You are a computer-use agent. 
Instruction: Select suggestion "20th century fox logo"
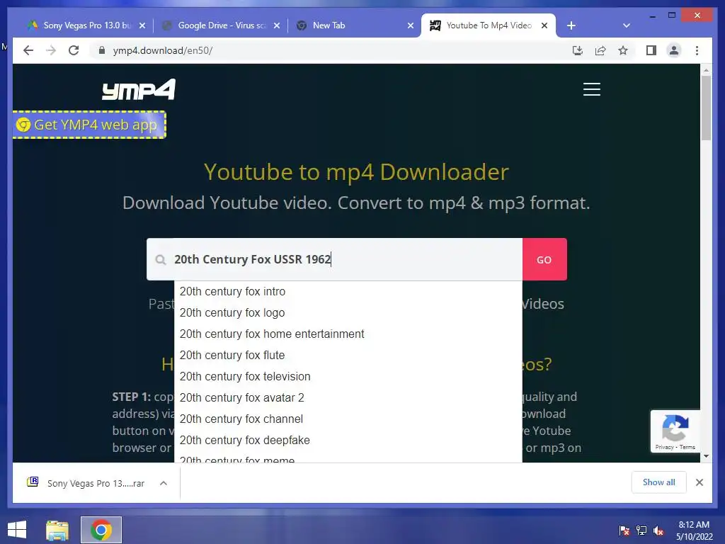[348, 312]
